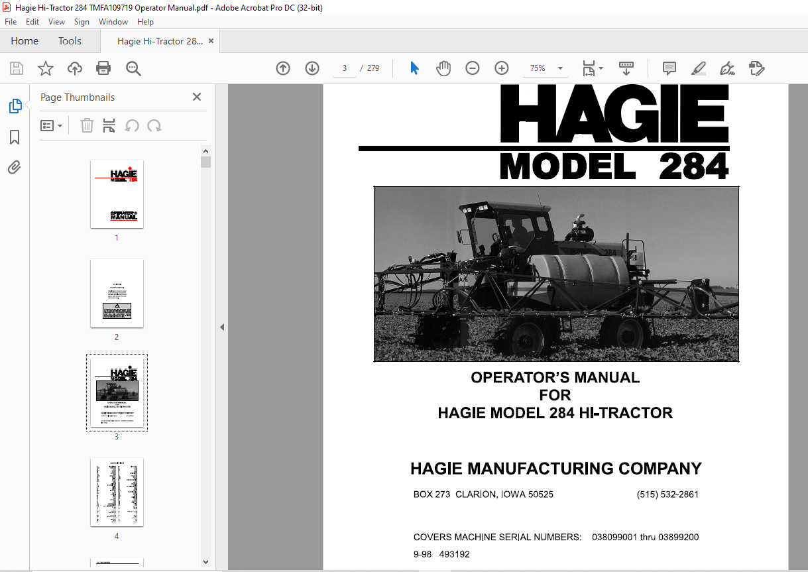Open the find text magnifier icon

click(x=134, y=68)
